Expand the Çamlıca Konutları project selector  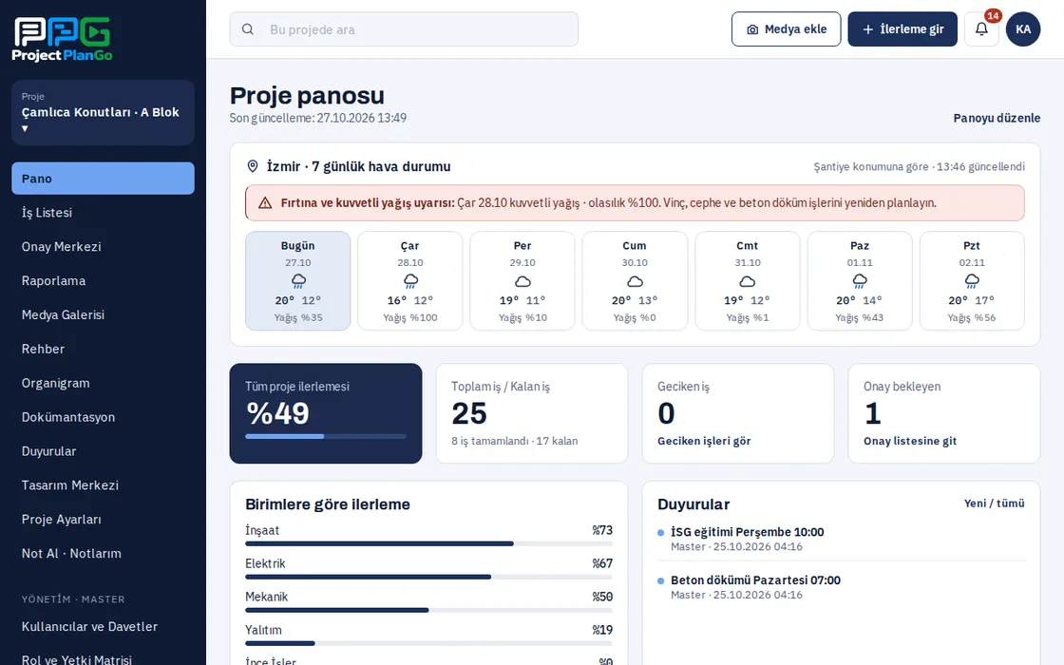[x=104, y=113]
